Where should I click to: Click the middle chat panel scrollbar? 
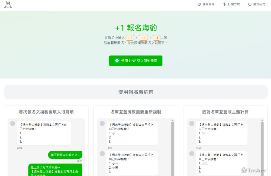coord(173,146)
